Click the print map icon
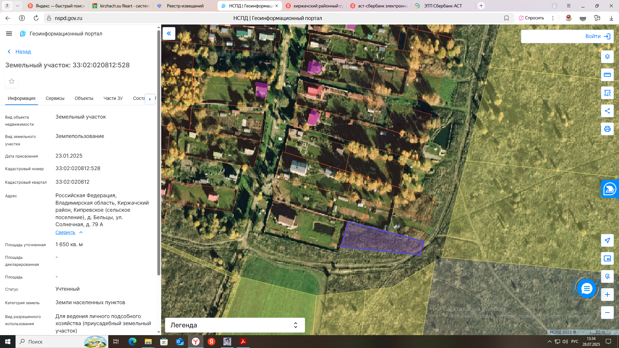 [607, 129]
